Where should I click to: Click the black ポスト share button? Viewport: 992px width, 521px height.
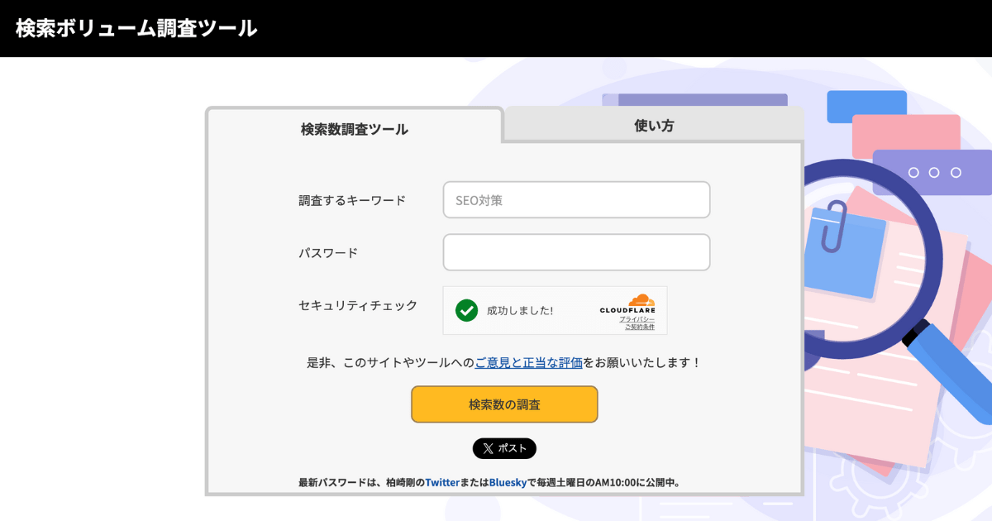coord(504,448)
